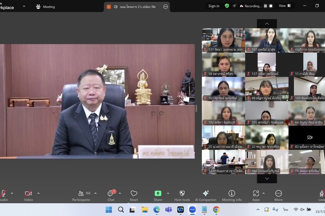This screenshot has width=325, height=216.
Task: Open Task View from taskbar
Action: (133, 210)
